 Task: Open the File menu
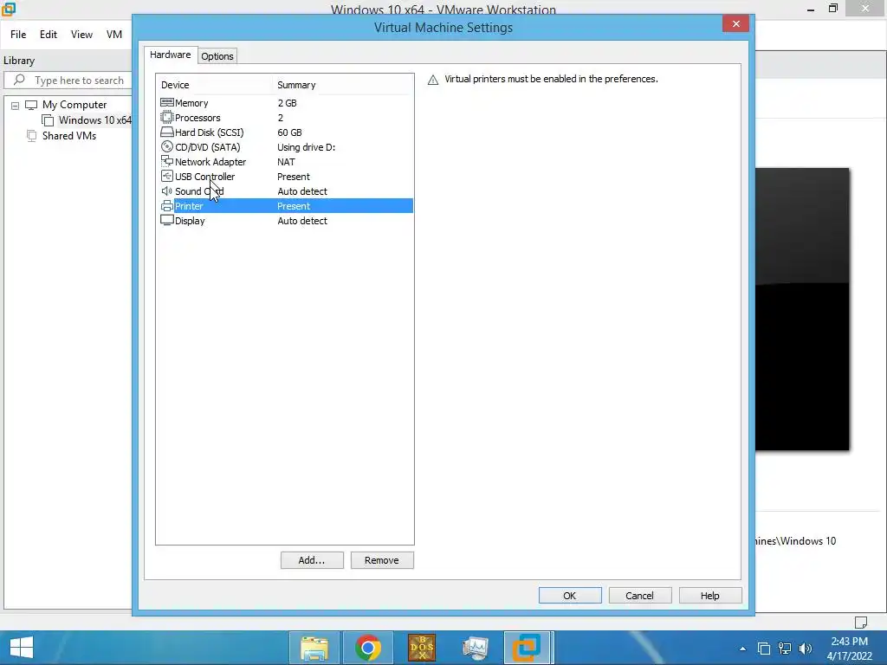(x=18, y=35)
